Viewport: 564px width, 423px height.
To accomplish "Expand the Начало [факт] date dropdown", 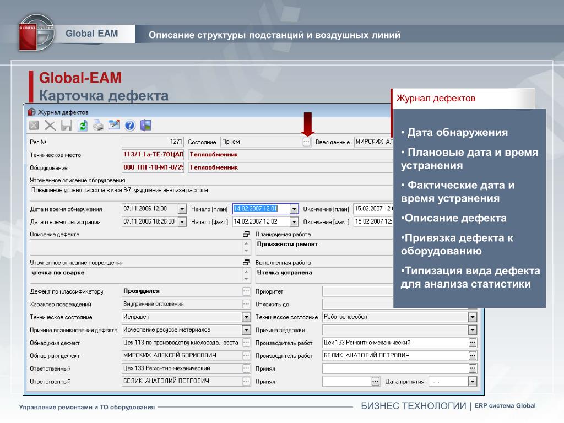I will point(294,221).
